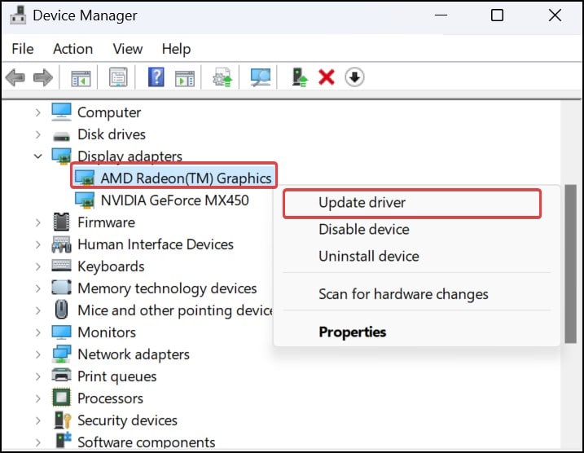584x453 pixels.
Task: Collapse the Display adapters tree node
Action: click(37, 156)
